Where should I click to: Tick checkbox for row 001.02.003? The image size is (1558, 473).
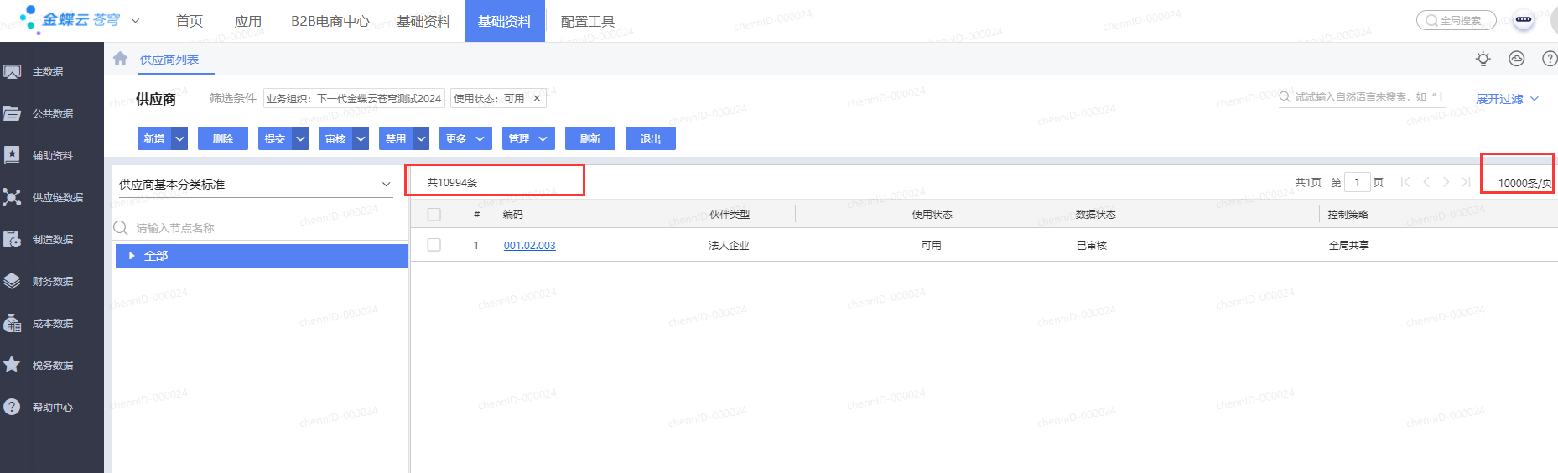tap(434, 245)
